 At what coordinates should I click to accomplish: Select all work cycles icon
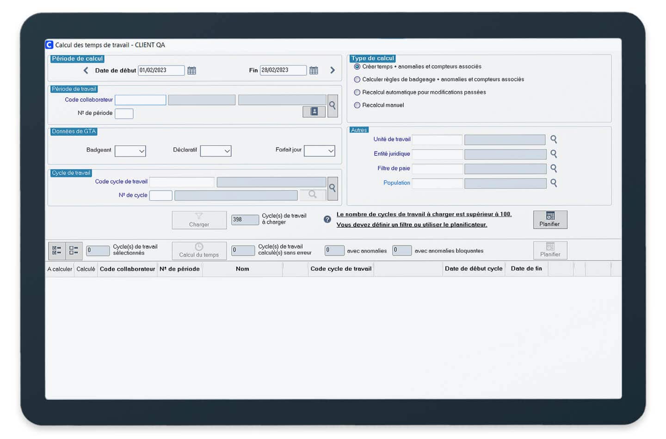(x=57, y=251)
